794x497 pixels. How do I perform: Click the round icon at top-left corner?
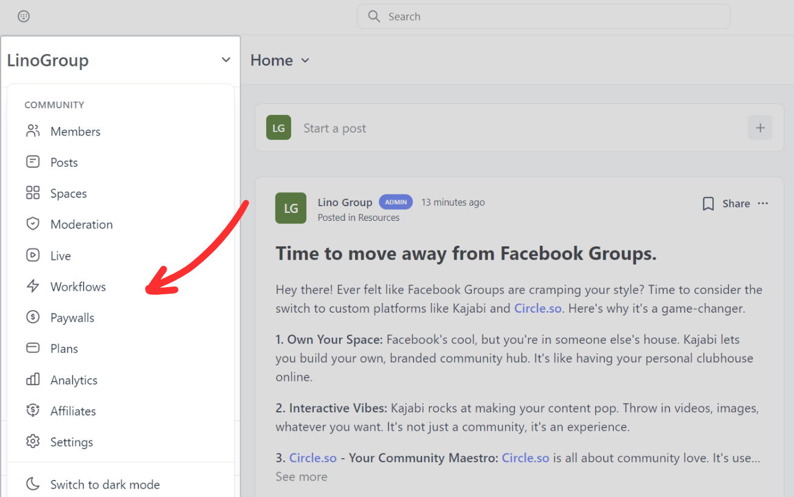tap(24, 16)
